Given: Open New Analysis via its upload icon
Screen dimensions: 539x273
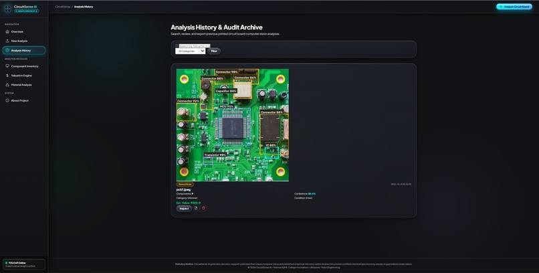Looking at the screenshot, I should pyautogui.click(x=7, y=41).
